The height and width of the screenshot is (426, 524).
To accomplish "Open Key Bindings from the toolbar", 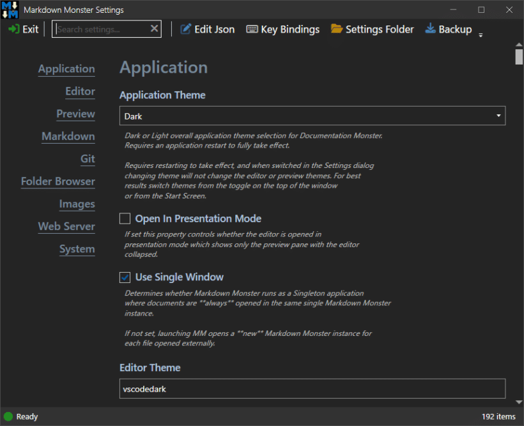I will [290, 29].
